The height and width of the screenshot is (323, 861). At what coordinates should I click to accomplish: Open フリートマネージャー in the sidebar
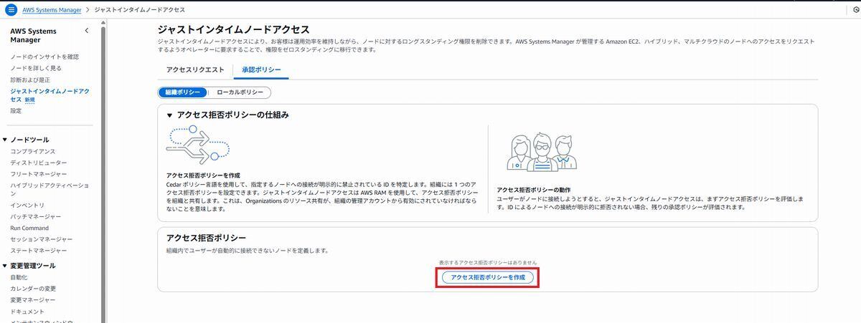[x=39, y=174]
